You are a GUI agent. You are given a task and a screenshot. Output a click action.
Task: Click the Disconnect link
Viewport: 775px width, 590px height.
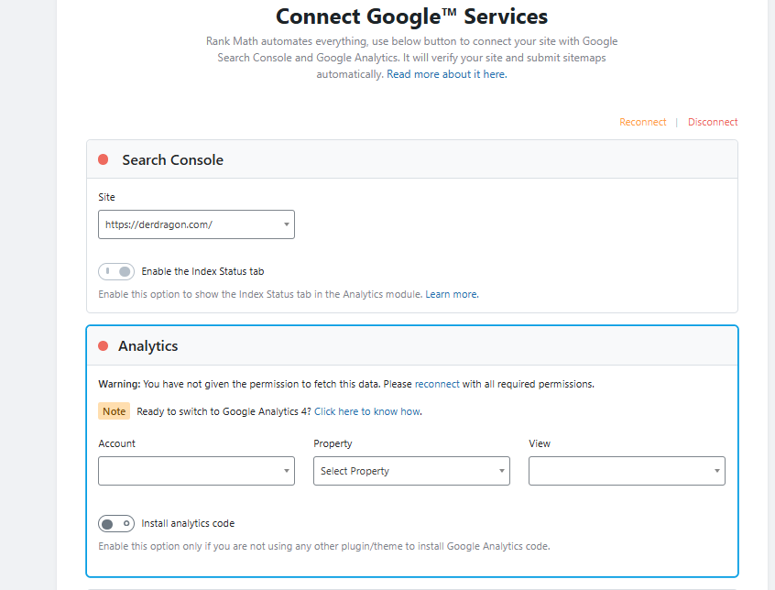click(713, 122)
